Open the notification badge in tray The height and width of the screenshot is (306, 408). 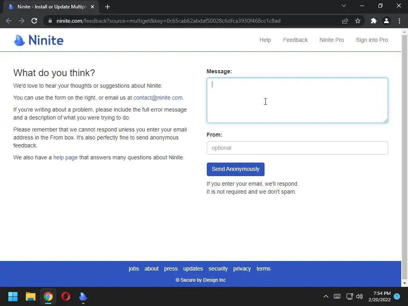397,296
